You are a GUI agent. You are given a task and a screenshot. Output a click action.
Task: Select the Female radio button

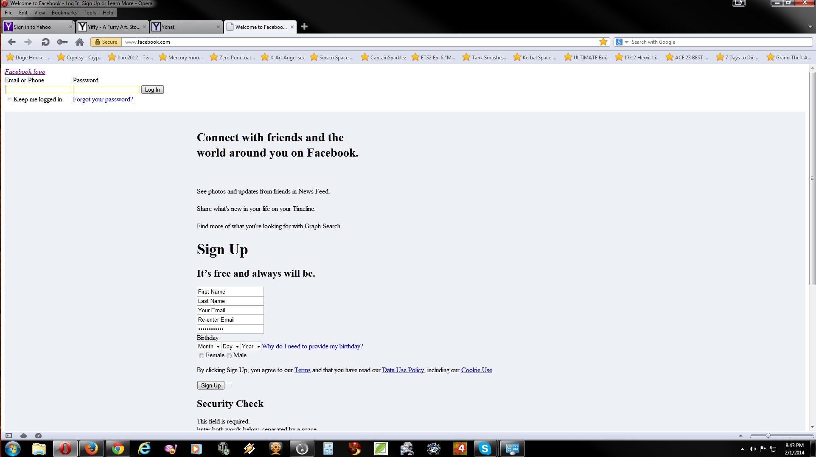click(x=201, y=356)
